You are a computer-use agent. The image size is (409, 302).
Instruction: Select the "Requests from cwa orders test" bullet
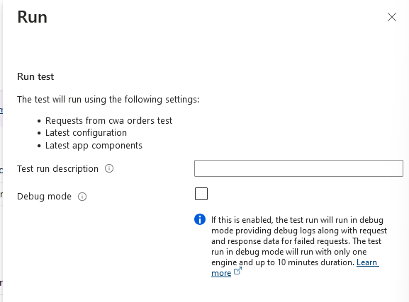(x=108, y=121)
